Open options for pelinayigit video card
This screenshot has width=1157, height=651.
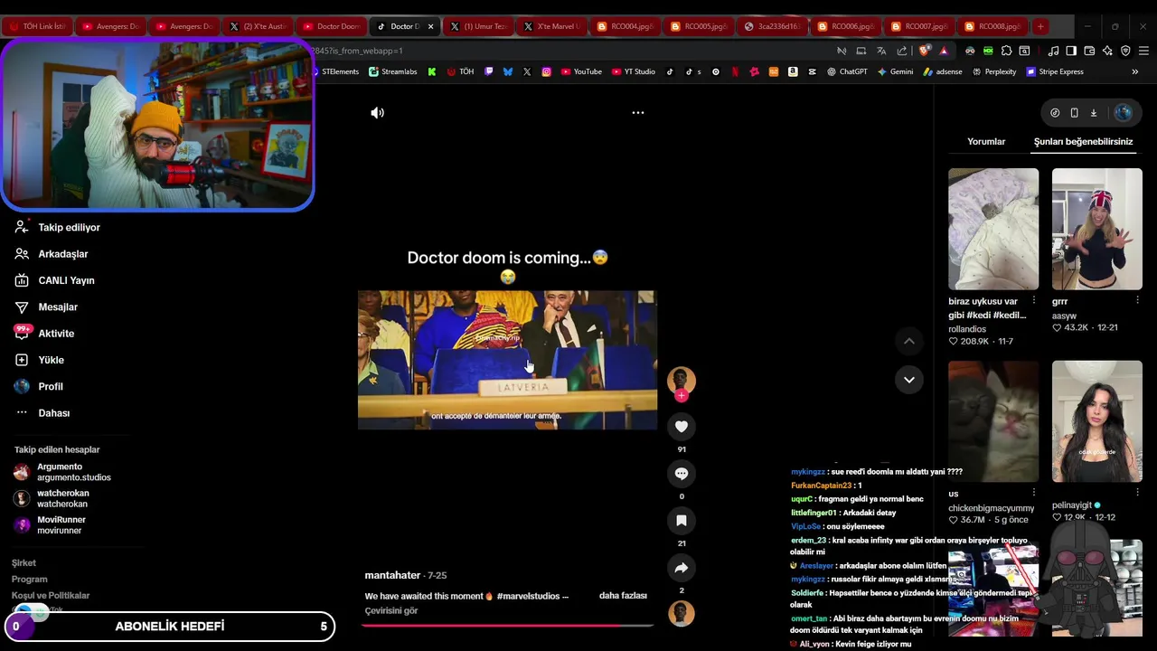[1137, 493]
